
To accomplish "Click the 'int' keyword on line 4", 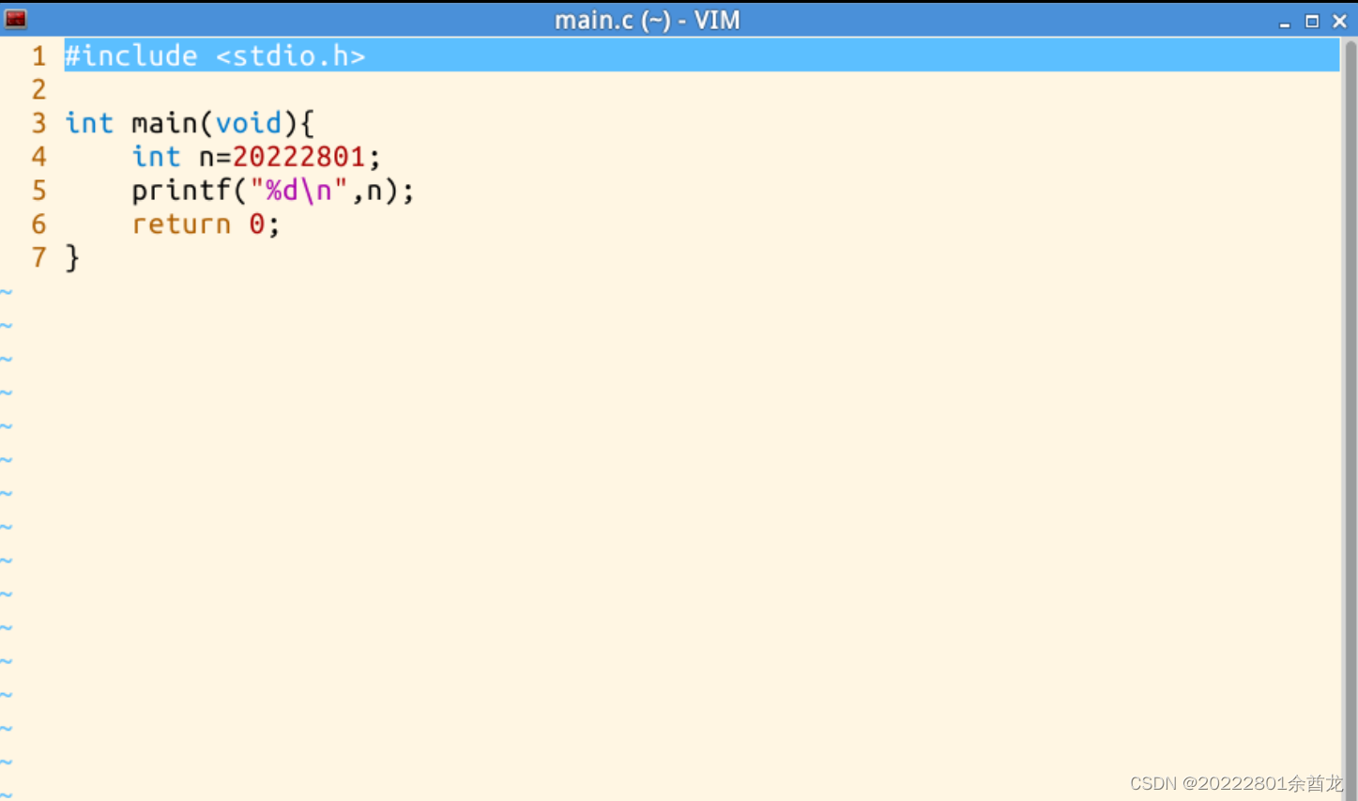I will click(x=156, y=157).
